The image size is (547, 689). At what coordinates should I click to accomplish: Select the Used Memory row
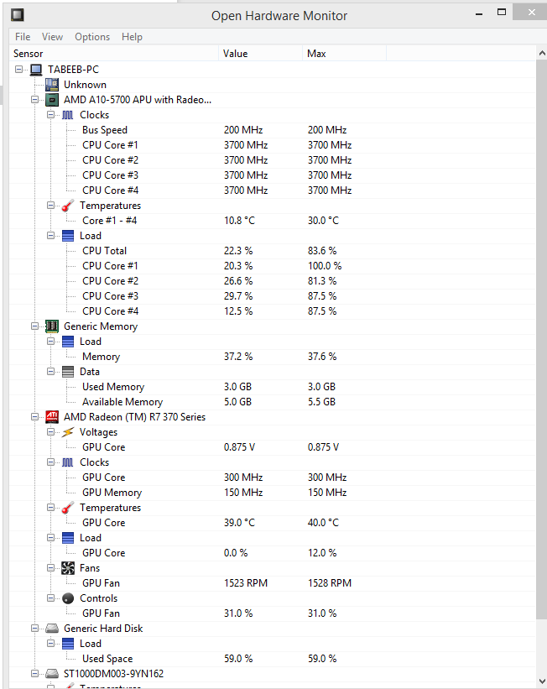[x=273, y=387]
